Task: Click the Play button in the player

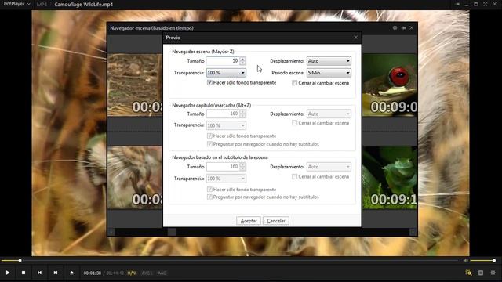Action: (x=8, y=273)
